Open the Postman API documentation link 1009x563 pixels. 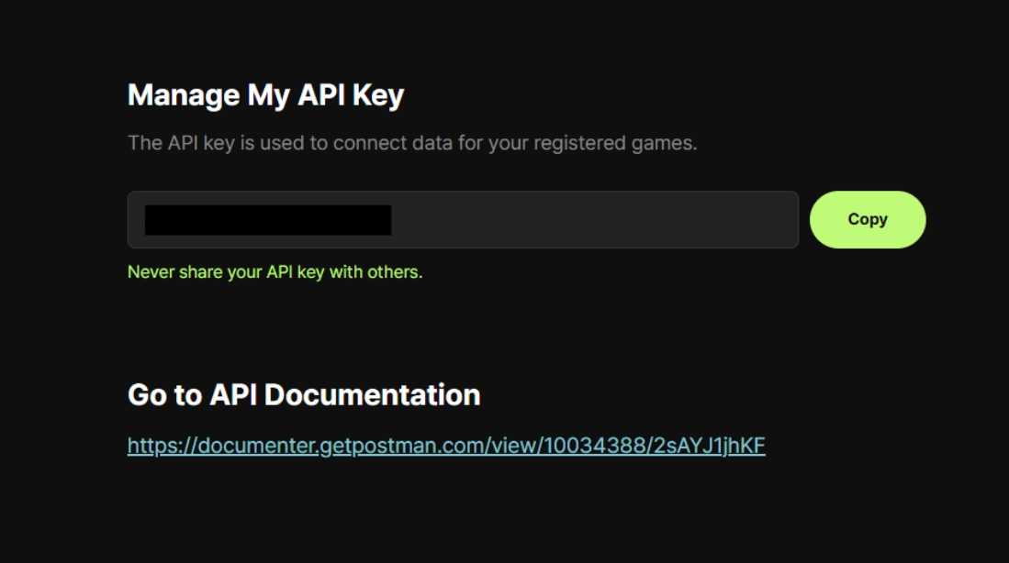coord(446,446)
